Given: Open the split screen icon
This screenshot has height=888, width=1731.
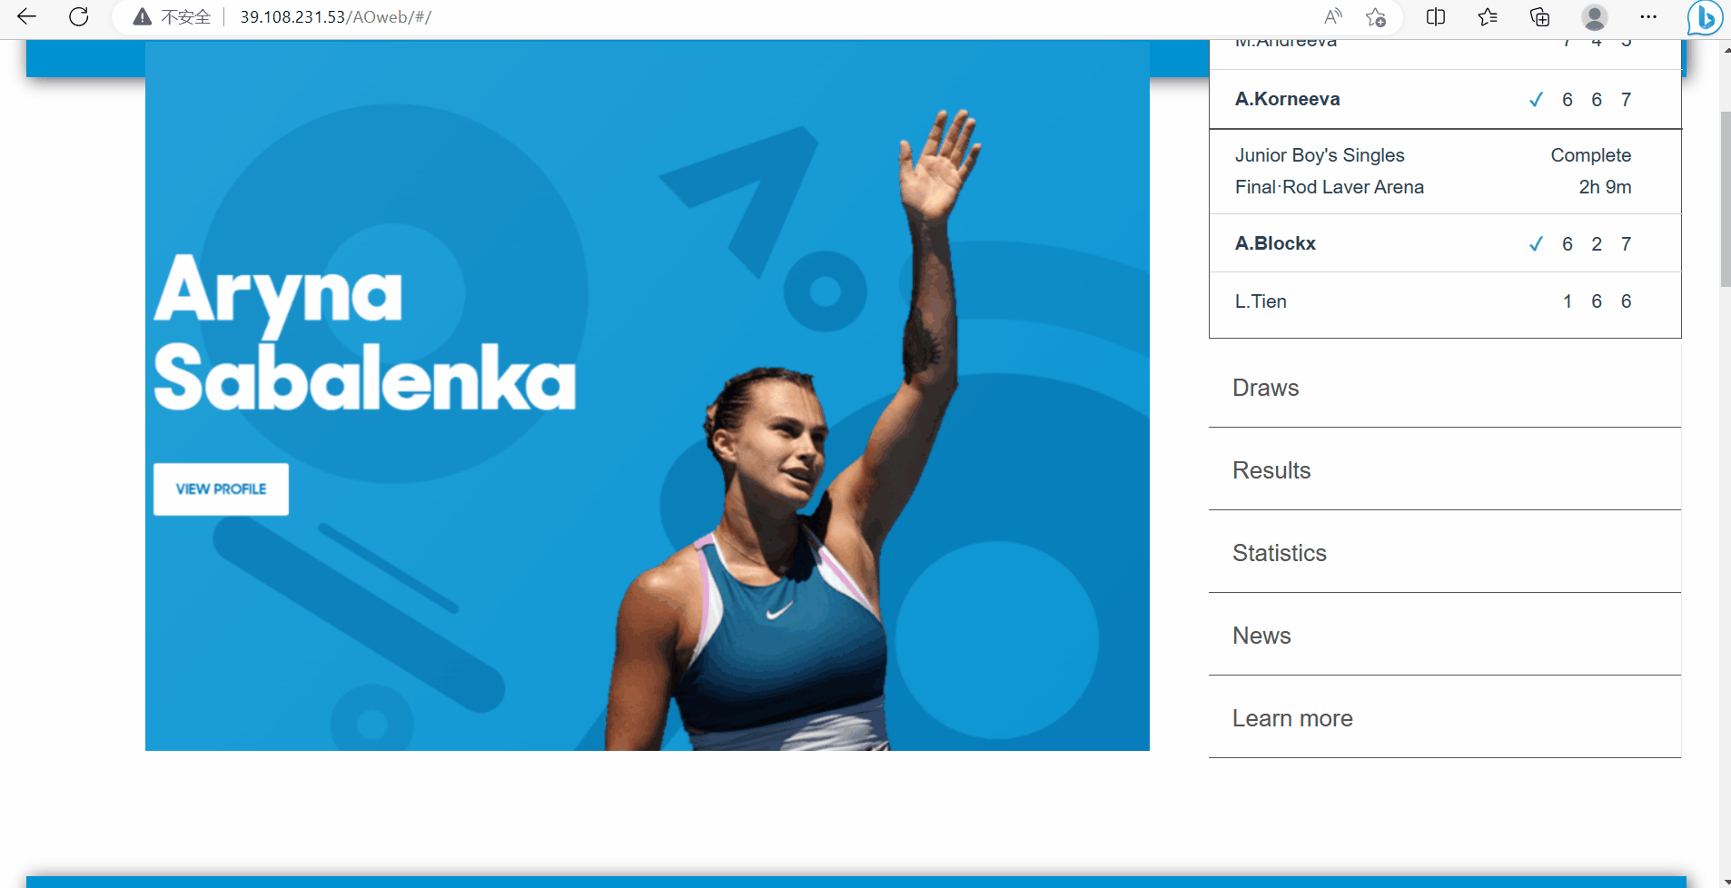Looking at the screenshot, I should coord(1436,16).
